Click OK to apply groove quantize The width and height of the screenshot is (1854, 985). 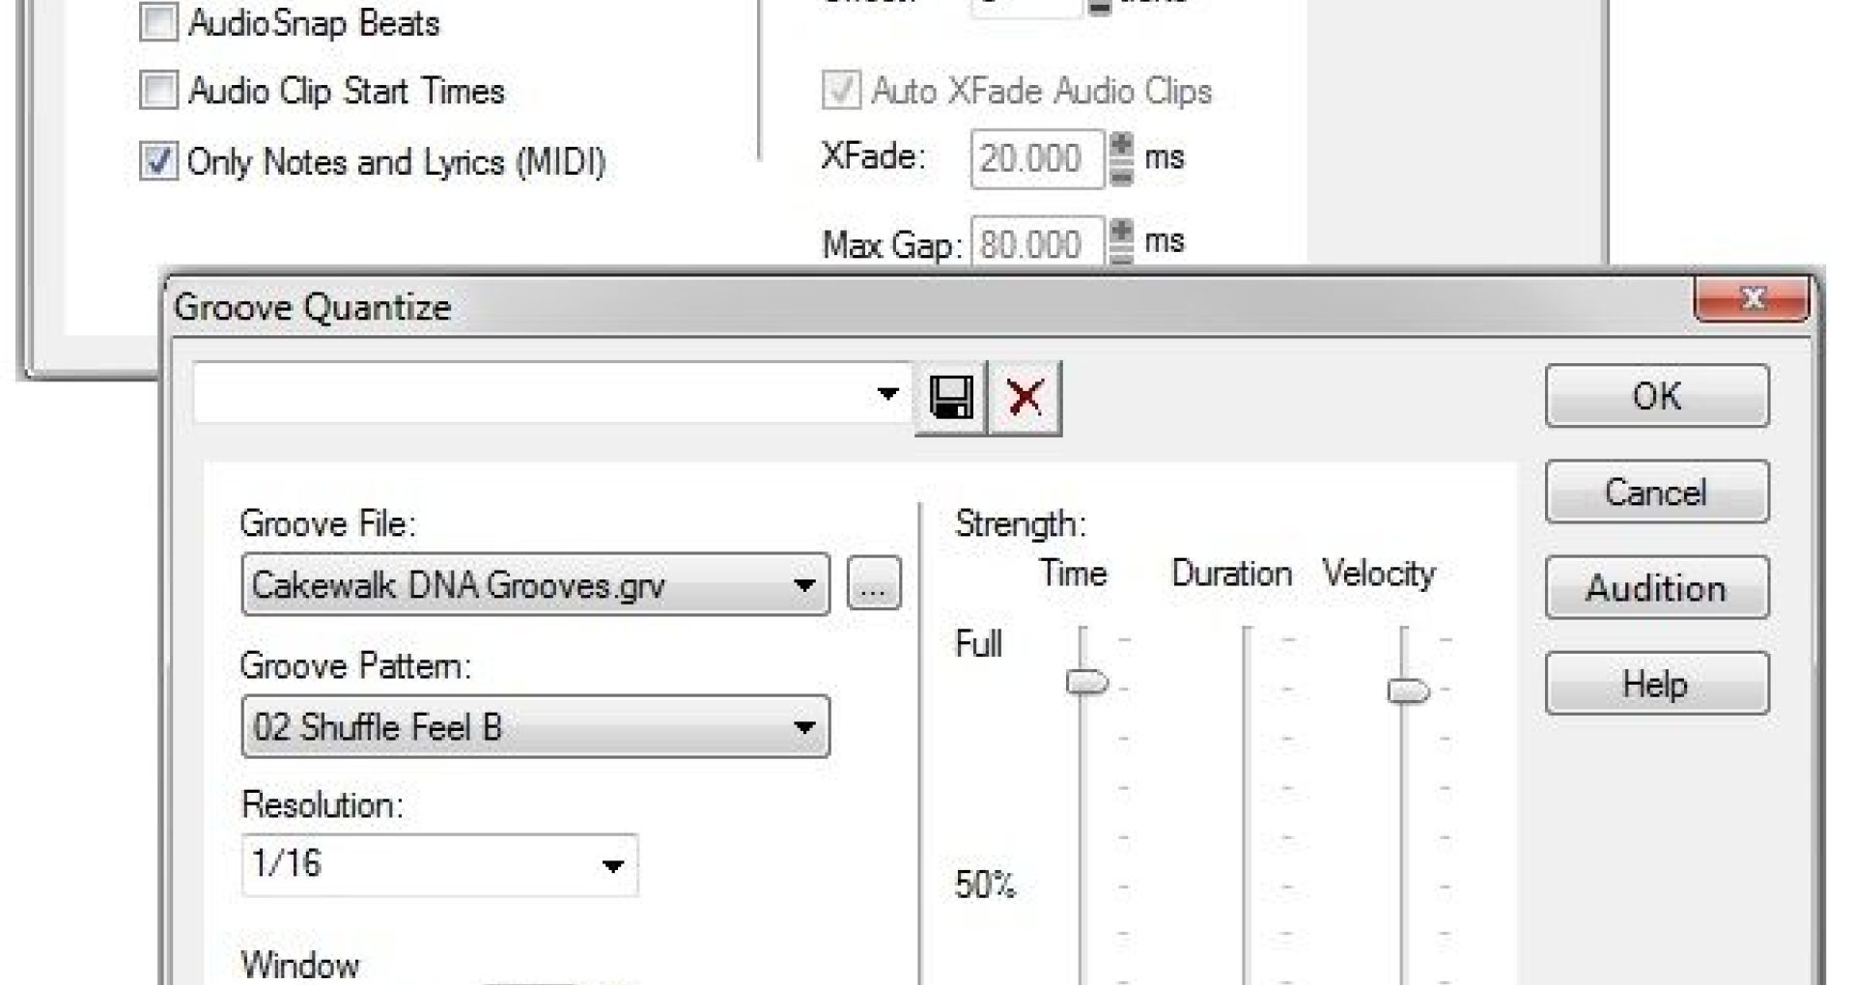[1656, 396]
